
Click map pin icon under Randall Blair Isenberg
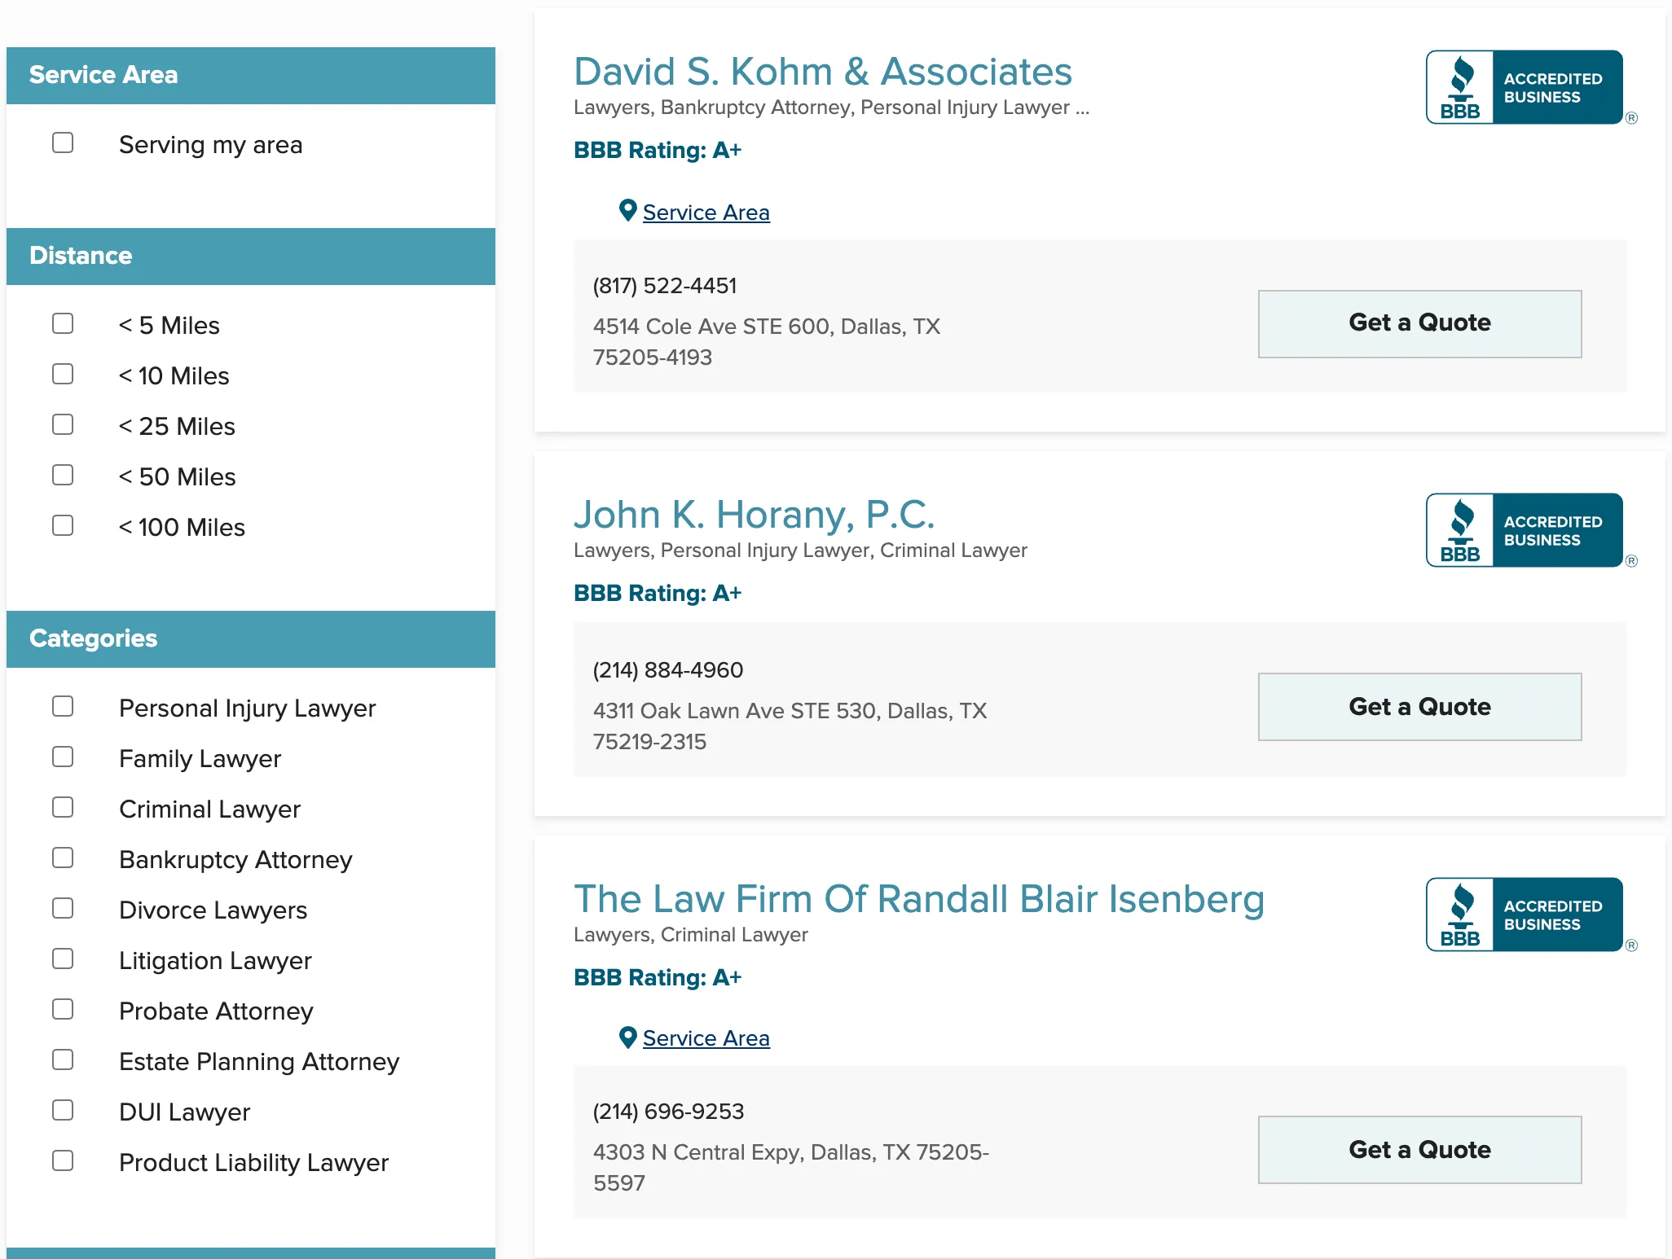(627, 1037)
